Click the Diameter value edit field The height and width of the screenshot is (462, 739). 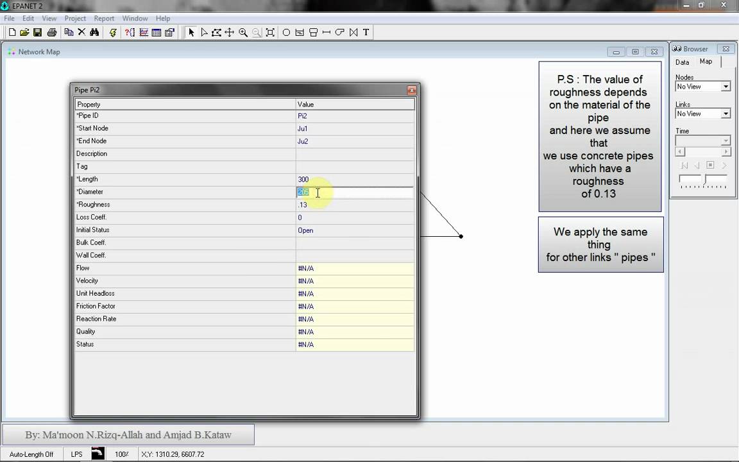pos(355,192)
